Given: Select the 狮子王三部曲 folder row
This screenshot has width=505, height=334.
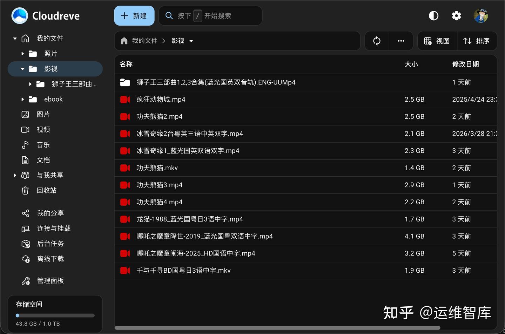Looking at the screenshot, I should [306, 82].
